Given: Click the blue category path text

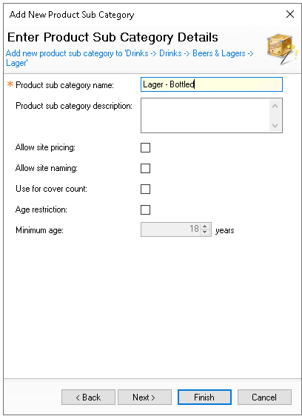Looking at the screenshot, I should [130, 58].
